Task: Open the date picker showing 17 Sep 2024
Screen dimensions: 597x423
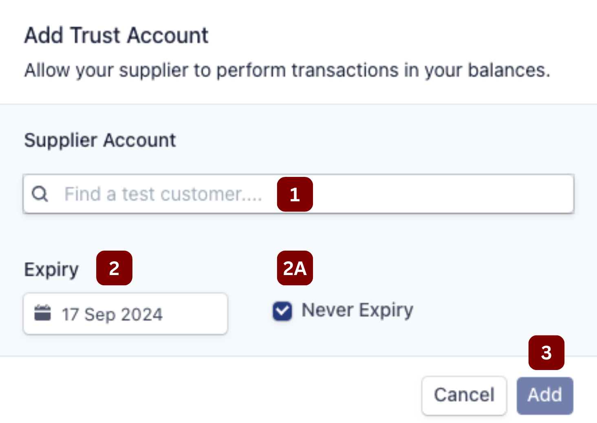Action: 125,313
